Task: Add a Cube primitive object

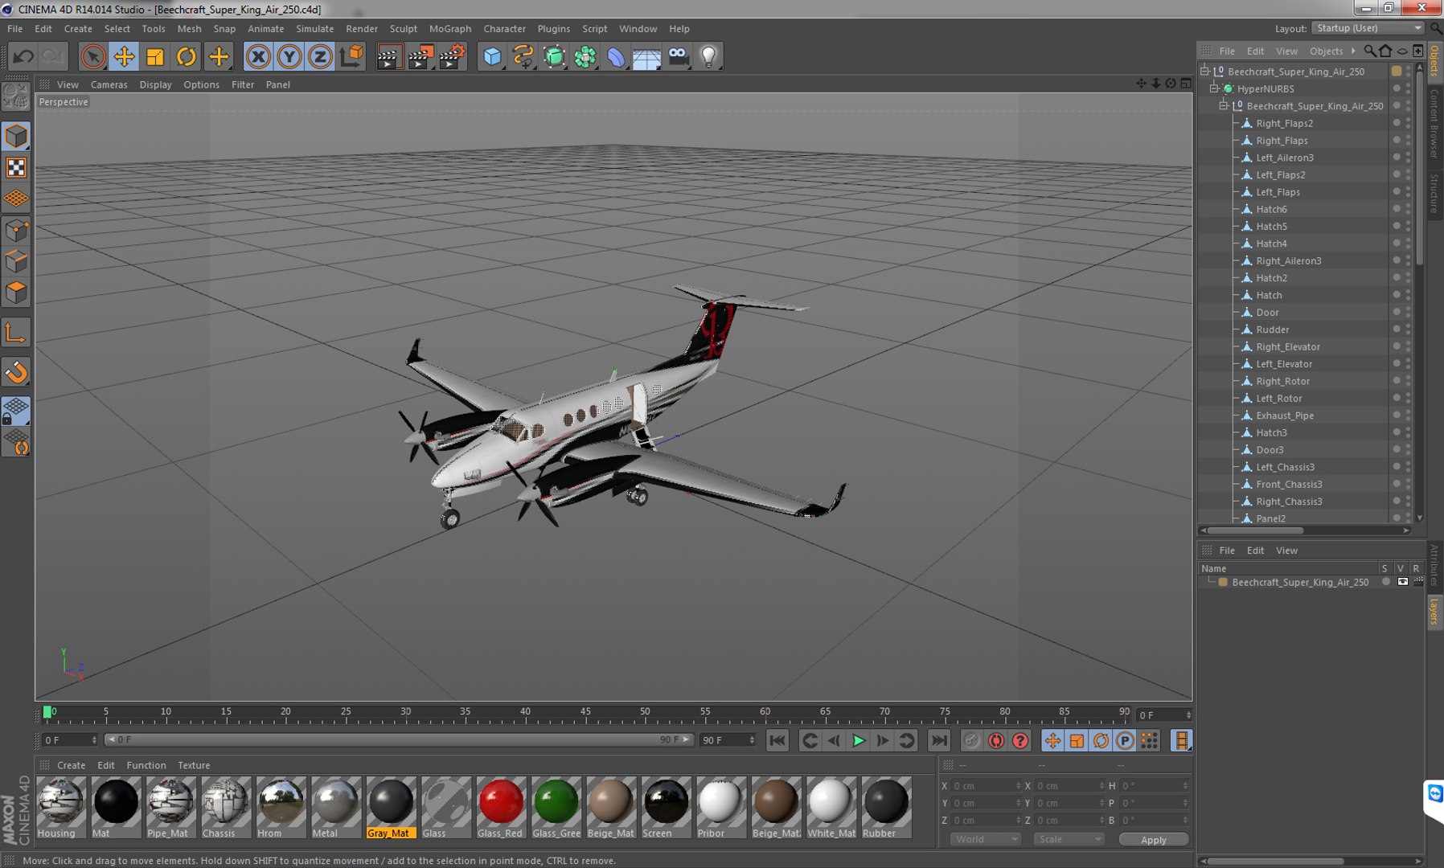Action: 492,56
